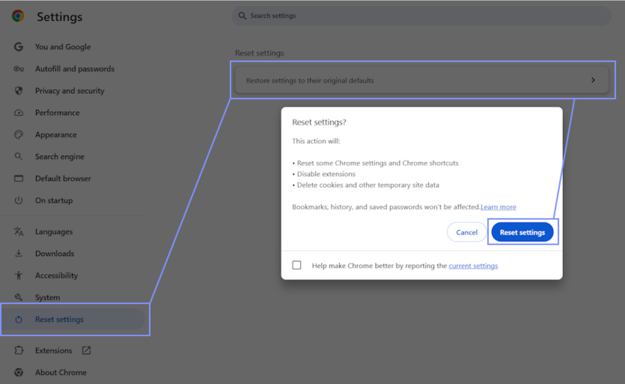Screen dimensions: 625x384
Task: Click the speedometer icon for Performance
Action: [19, 113]
